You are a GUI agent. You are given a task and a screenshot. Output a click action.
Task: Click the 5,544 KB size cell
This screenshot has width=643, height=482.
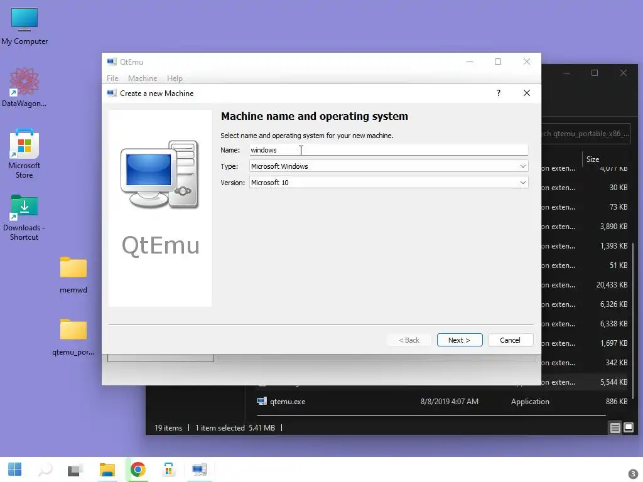coord(613,382)
